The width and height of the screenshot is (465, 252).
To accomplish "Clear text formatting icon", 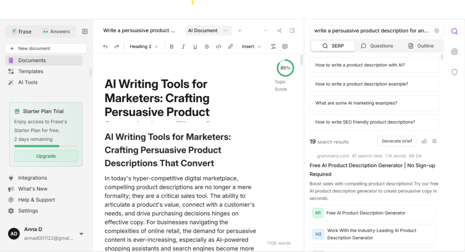I will click(x=273, y=47).
